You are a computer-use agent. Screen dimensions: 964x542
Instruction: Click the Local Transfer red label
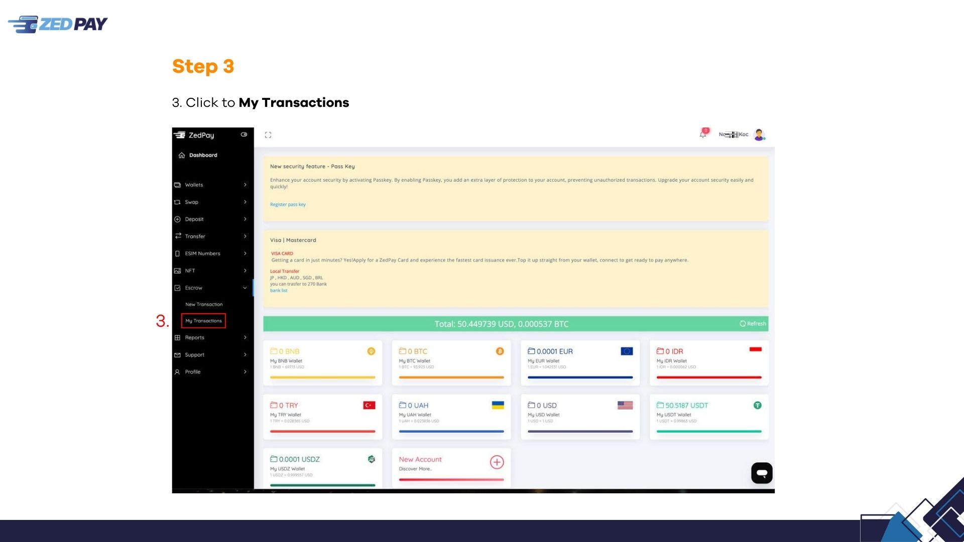tap(285, 271)
